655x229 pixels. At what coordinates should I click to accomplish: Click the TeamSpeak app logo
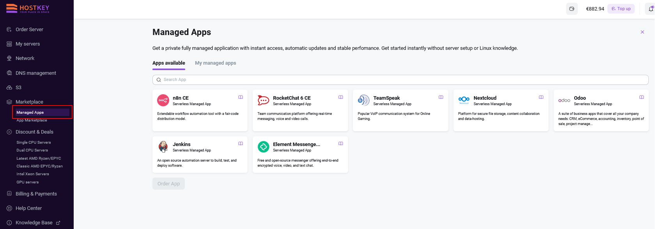pos(363,100)
